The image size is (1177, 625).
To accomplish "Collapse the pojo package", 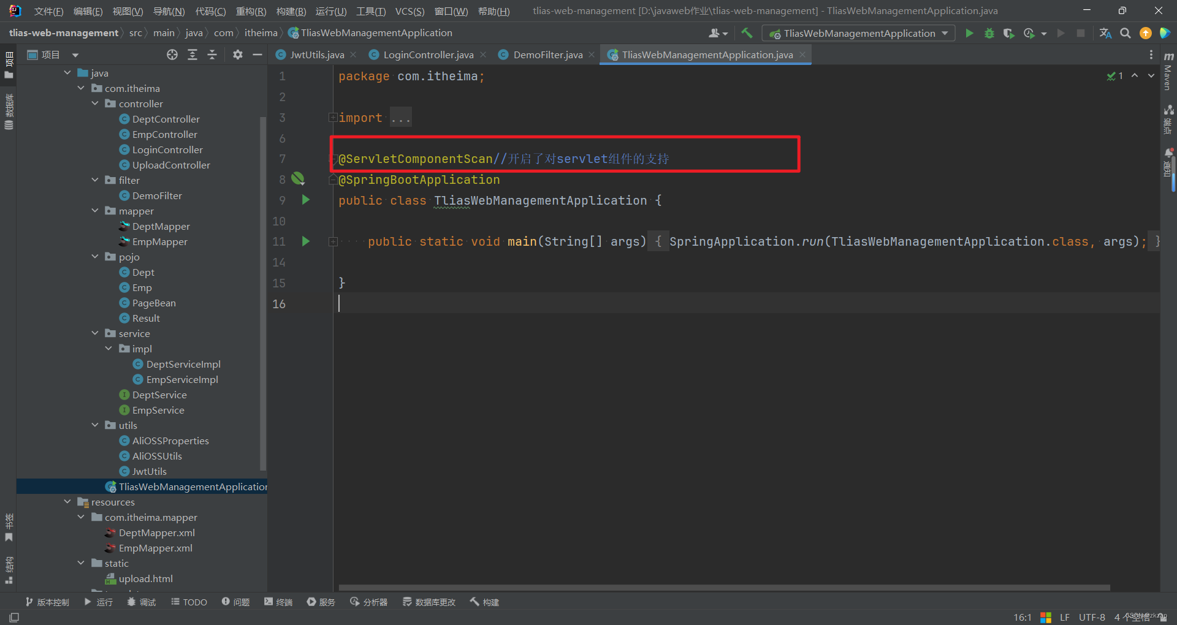I will coord(95,257).
